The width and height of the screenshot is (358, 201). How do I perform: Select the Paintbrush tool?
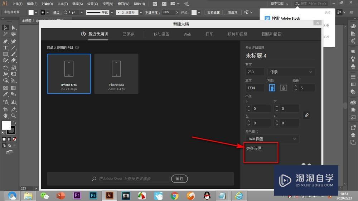(14, 54)
